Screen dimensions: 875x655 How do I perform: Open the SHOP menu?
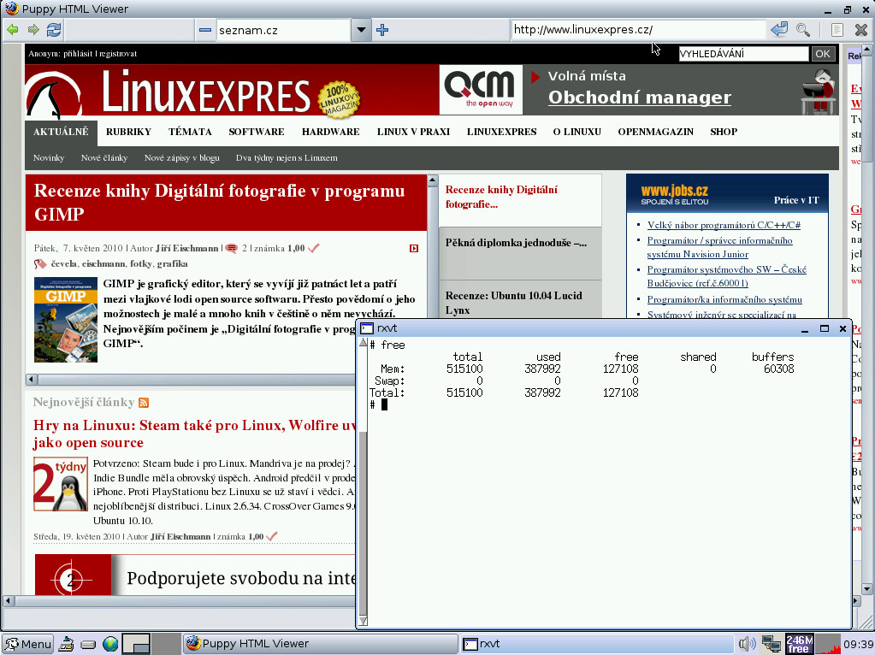click(724, 132)
